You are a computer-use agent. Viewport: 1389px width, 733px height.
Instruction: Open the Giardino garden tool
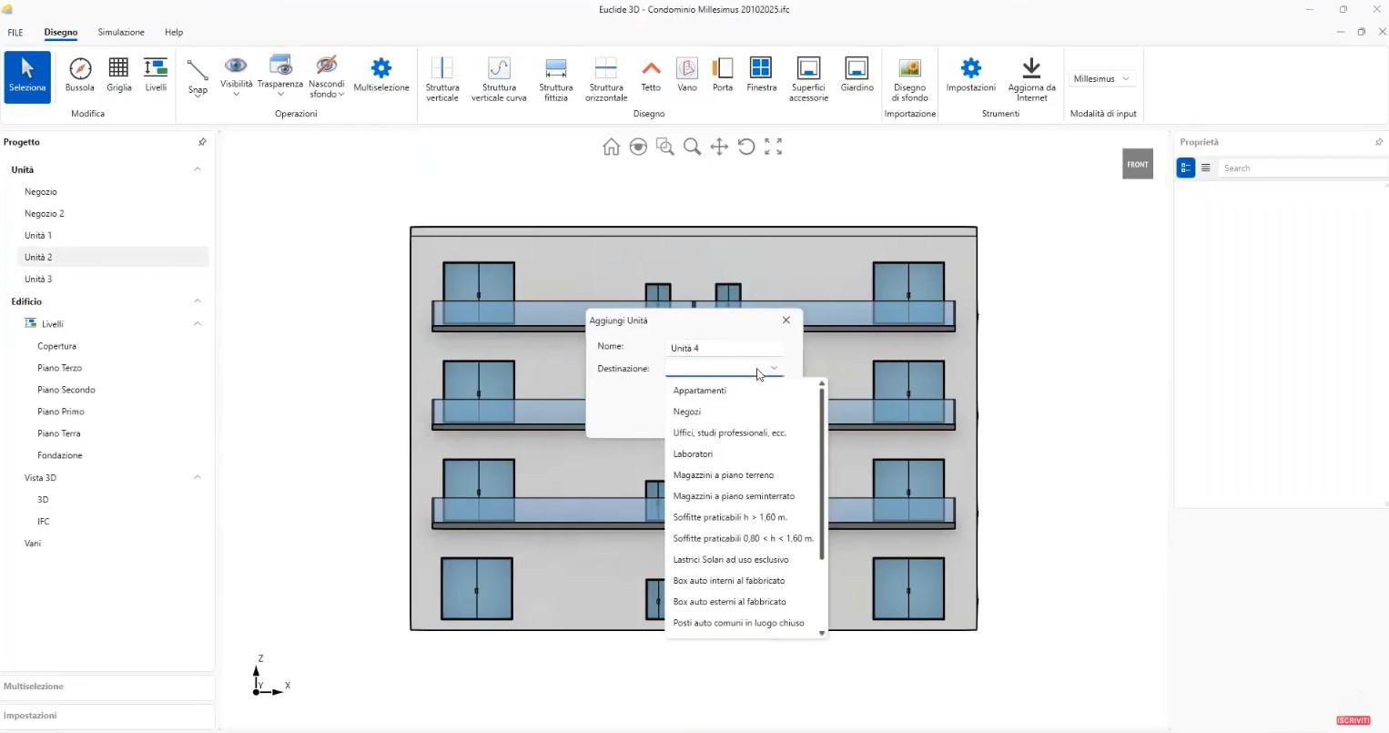857,74
